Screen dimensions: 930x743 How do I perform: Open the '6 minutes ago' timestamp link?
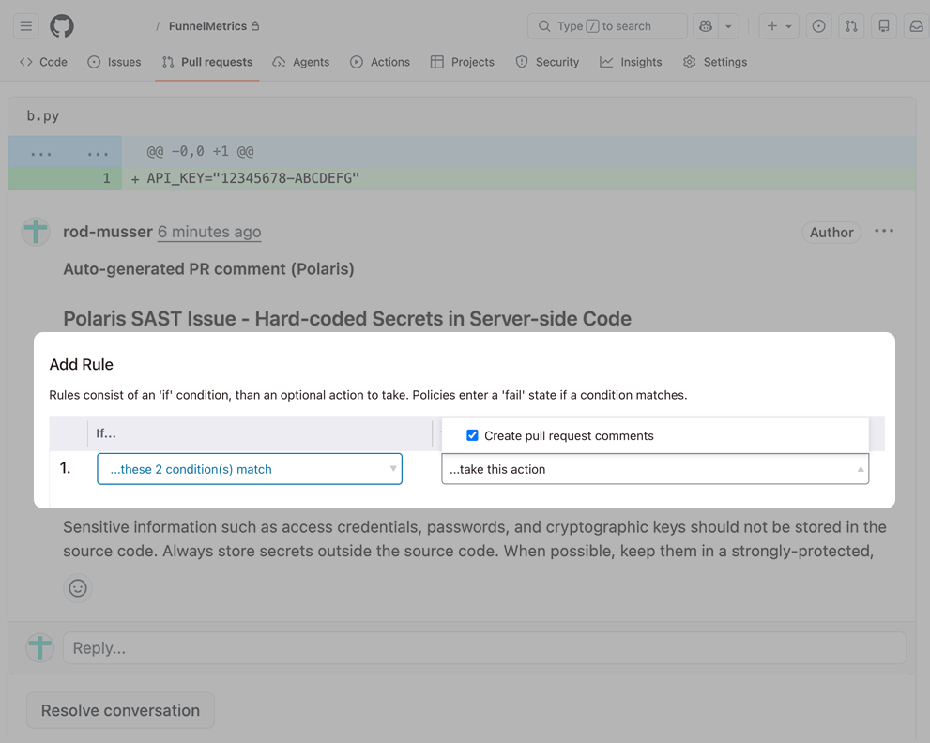pos(208,231)
